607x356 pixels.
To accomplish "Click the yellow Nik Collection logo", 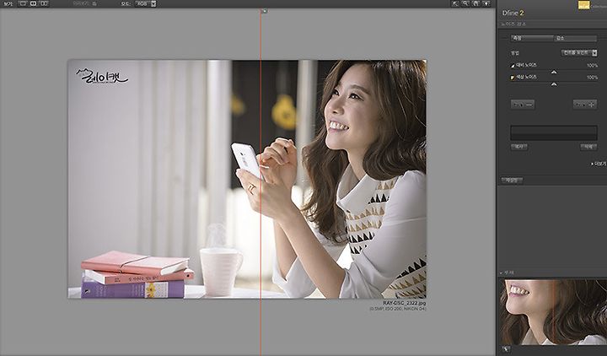I will tap(583, 5).
